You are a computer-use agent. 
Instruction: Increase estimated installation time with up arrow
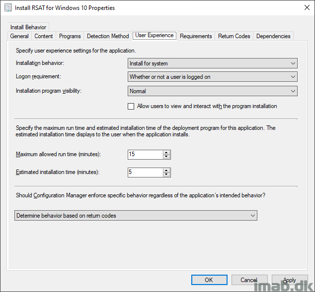click(166, 171)
